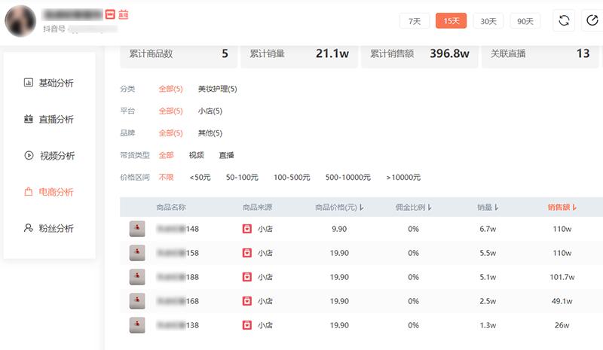This screenshot has height=350, width=603.
Task: Go to 直播分析 section
Action: click(x=50, y=119)
